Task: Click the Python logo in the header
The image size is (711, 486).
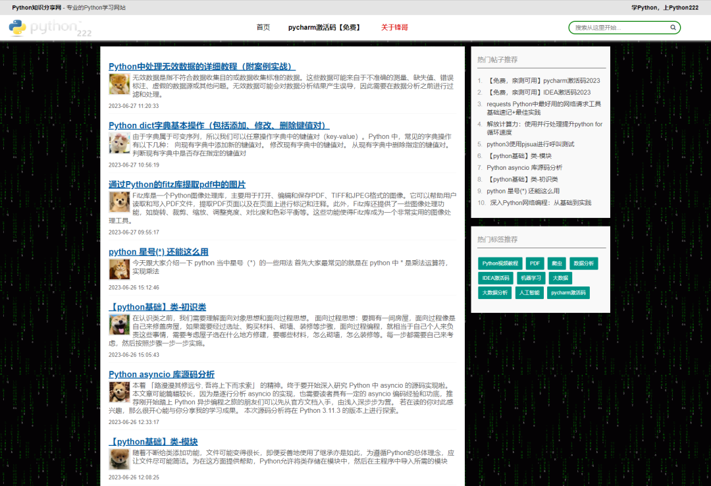Action: click(17, 28)
